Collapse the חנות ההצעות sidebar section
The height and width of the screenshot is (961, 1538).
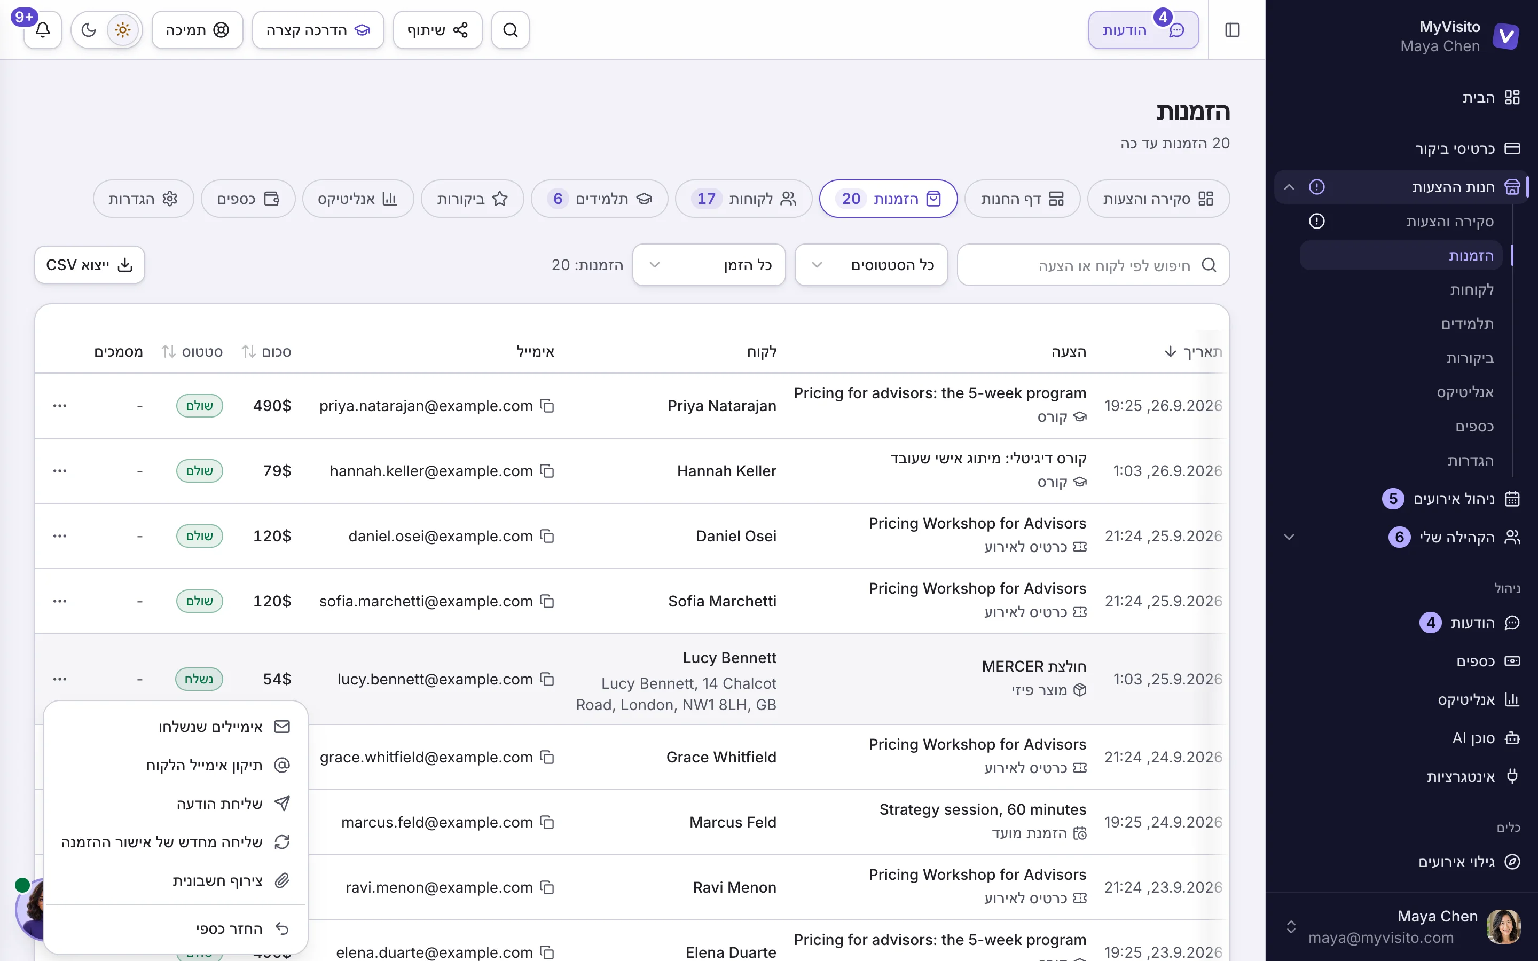[x=1289, y=187]
